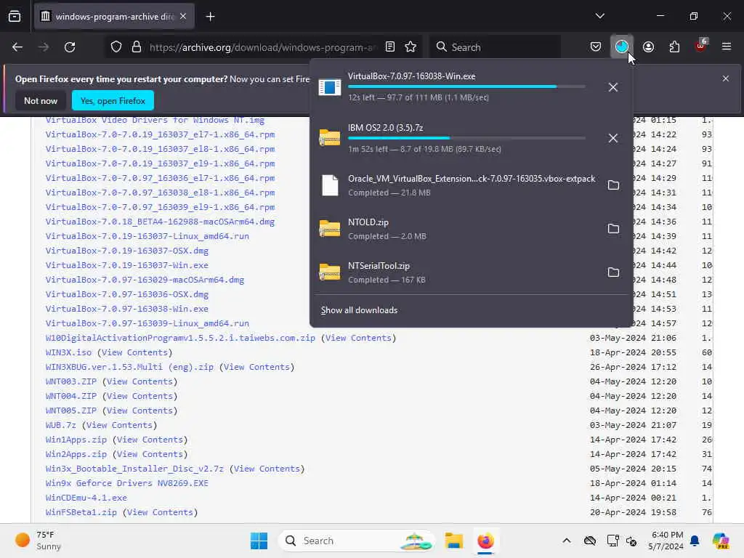Open VirtualBox-7.0.97-163036-OSX.dmg link

point(126,294)
